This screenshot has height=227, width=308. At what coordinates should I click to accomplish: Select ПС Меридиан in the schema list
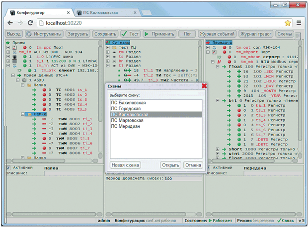pyautogui.click(x=156, y=126)
